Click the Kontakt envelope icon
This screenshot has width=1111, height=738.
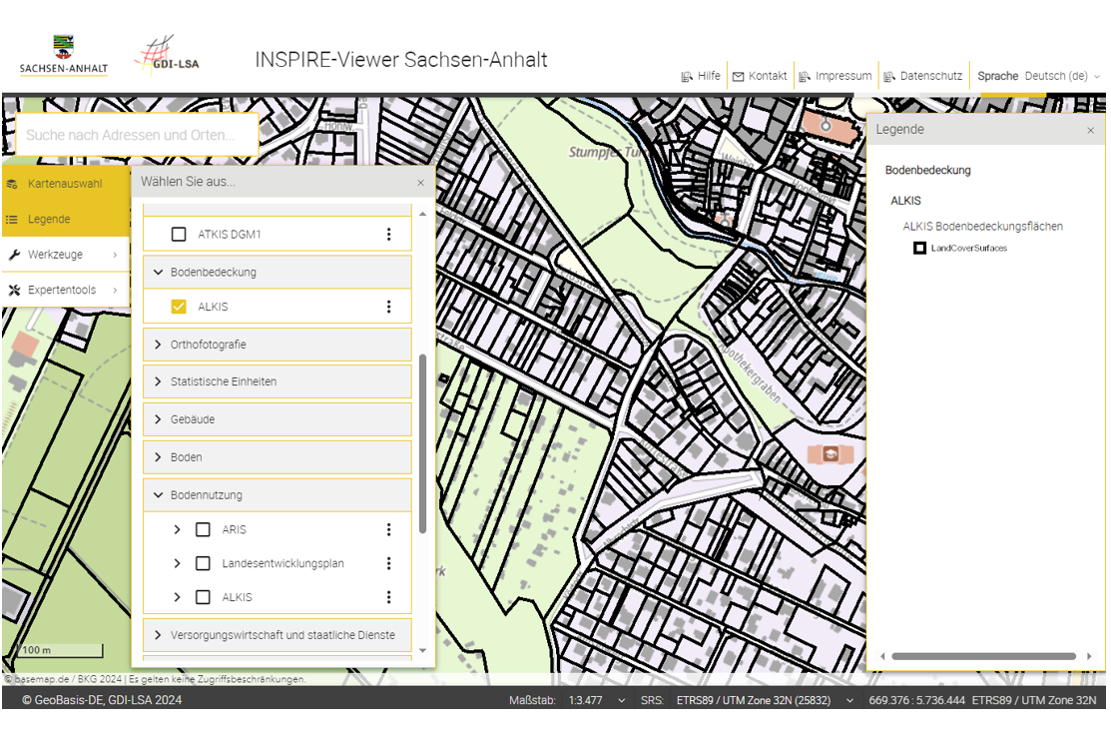(739, 77)
